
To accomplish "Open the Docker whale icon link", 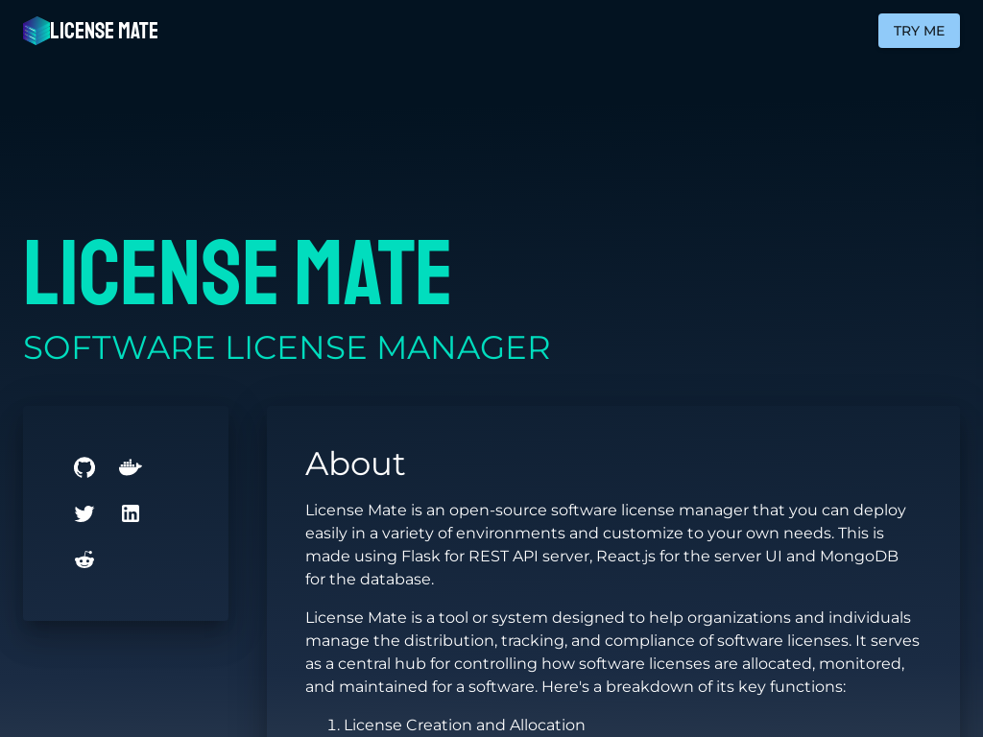I will (131, 467).
